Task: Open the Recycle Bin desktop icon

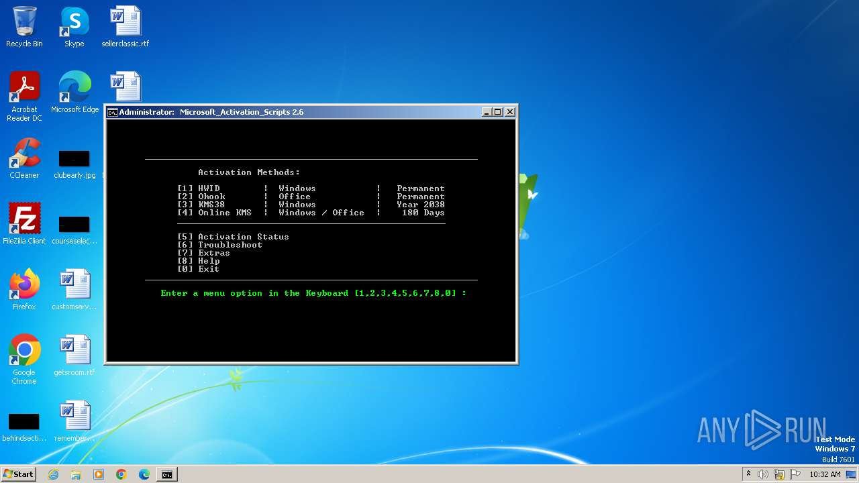Action: pos(24,27)
